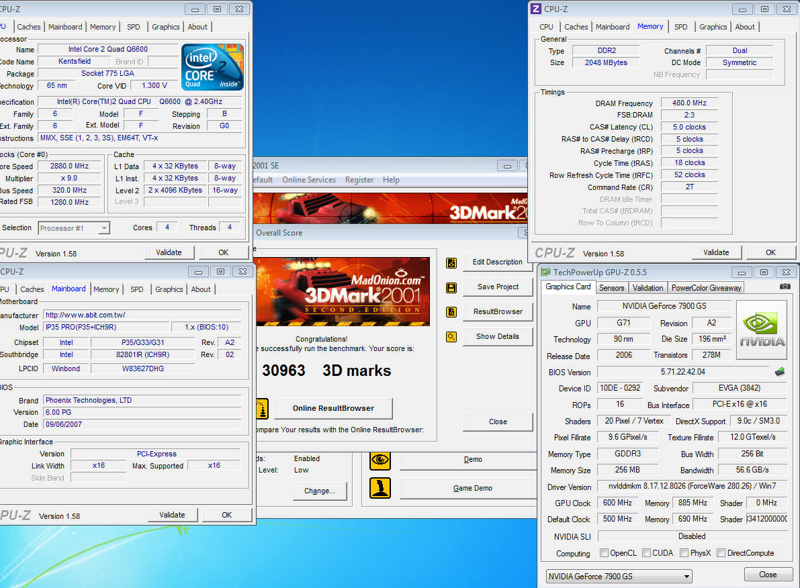Toggle the DirectCompute checkbox in GPU-Z

pyautogui.click(x=721, y=553)
